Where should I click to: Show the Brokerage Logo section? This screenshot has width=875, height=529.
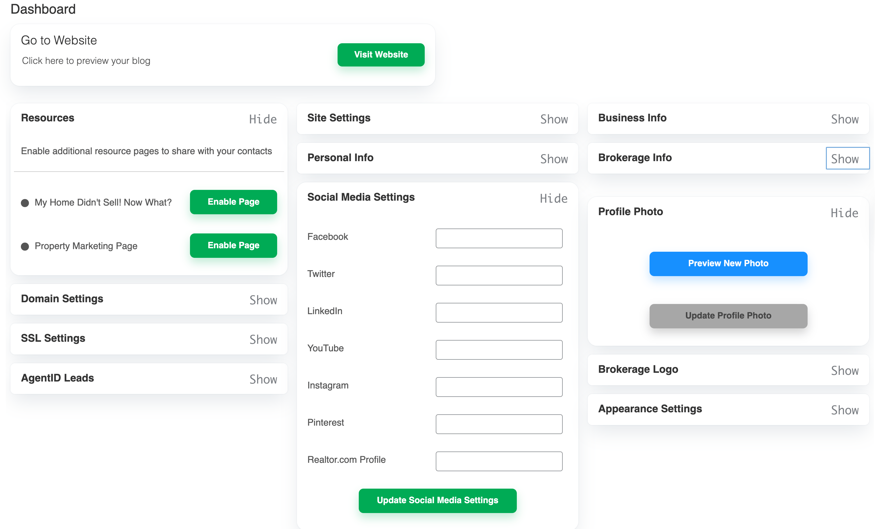click(x=844, y=370)
